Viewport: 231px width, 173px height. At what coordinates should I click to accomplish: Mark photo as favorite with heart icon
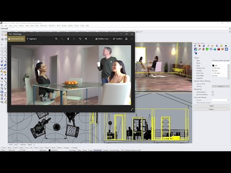[74, 39]
